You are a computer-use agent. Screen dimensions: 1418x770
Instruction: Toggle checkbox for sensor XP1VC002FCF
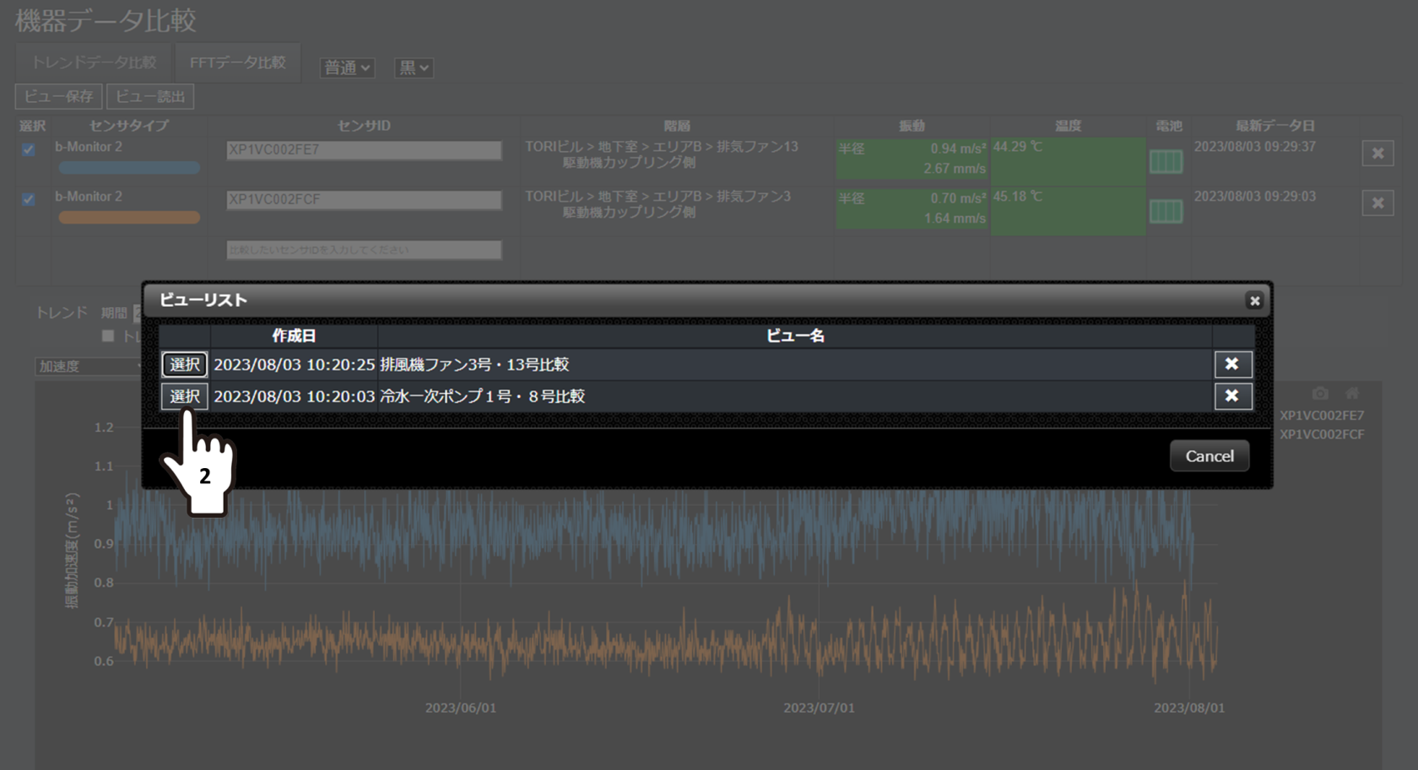[x=29, y=199]
